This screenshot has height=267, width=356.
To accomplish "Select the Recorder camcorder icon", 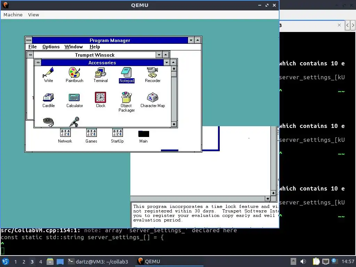I will tap(153, 75).
